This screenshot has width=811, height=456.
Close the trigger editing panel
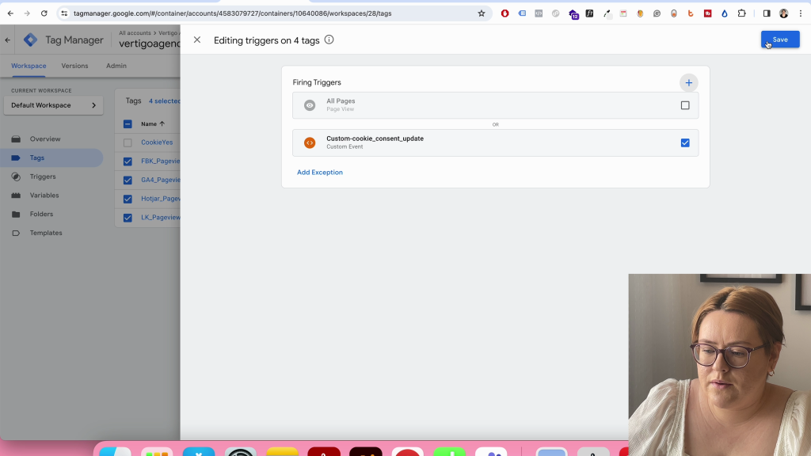pos(197,40)
